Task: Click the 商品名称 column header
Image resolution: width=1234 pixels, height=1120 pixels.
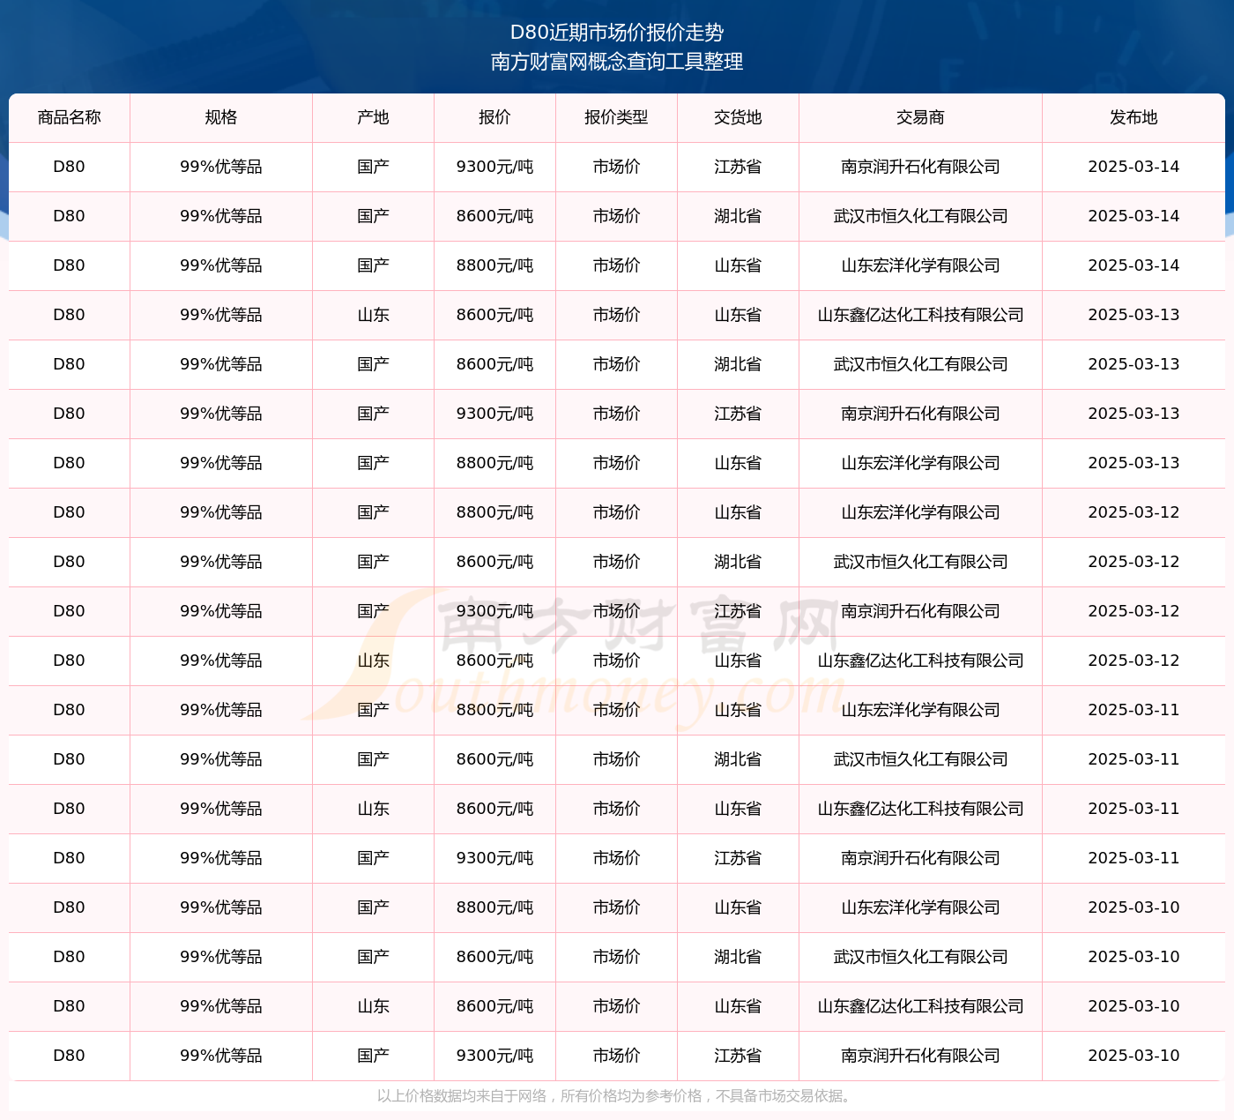Action: [70, 117]
